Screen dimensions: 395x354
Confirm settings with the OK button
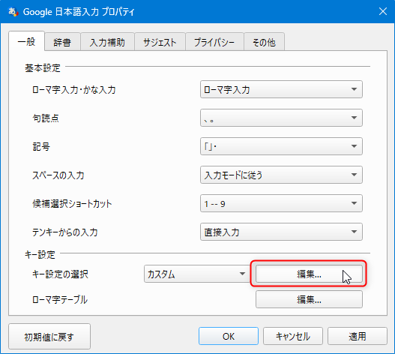pos(229,336)
